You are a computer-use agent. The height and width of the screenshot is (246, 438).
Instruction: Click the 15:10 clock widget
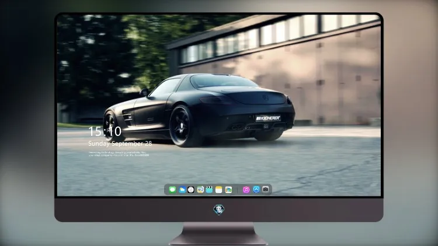click(105, 131)
